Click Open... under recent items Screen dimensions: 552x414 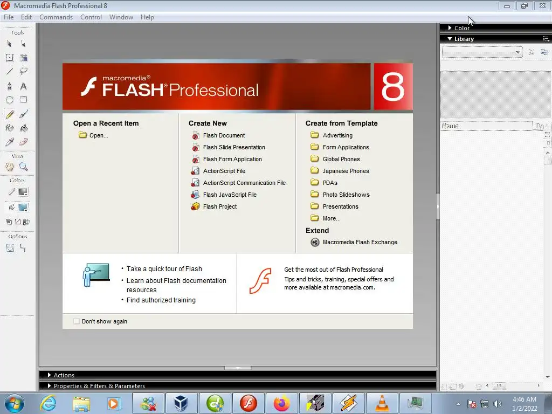pyautogui.click(x=98, y=135)
